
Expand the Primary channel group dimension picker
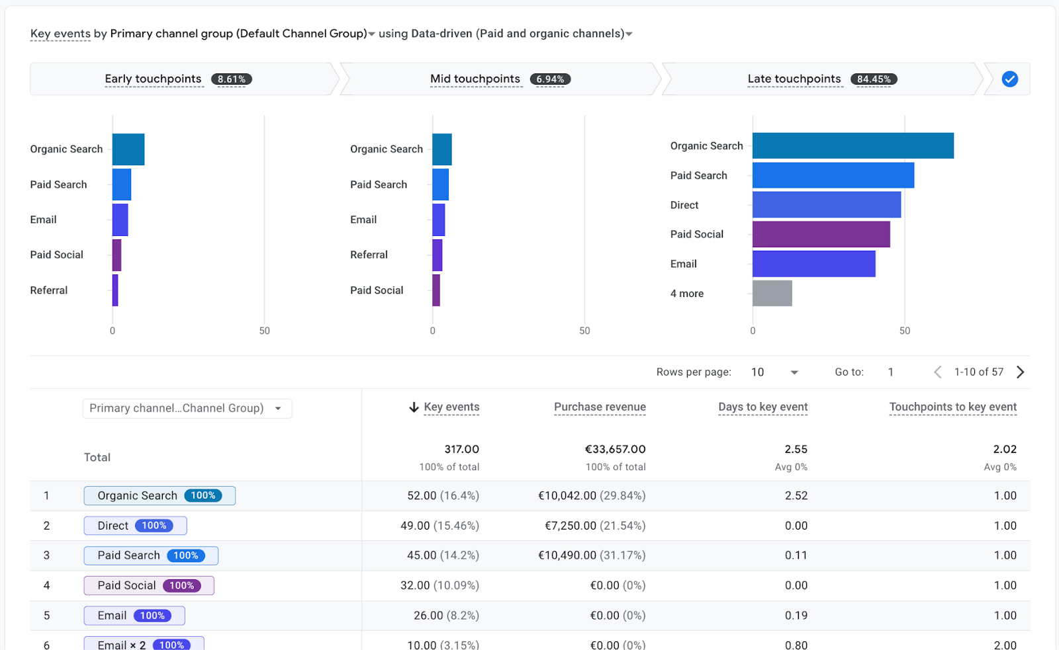point(187,408)
